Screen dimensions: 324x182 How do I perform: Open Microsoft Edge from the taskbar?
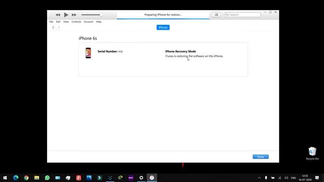[x=16, y=177]
